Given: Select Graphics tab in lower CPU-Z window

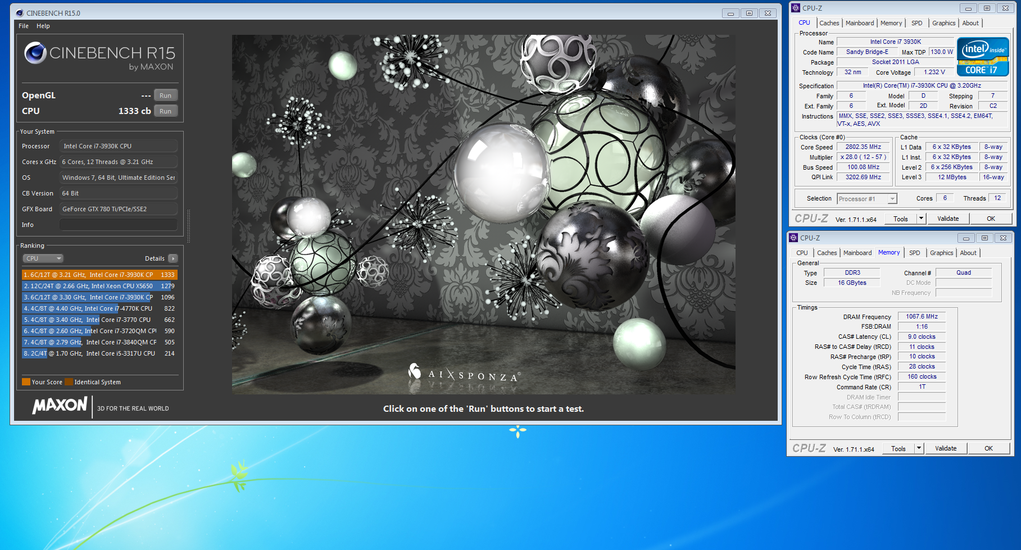Looking at the screenshot, I should (942, 253).
